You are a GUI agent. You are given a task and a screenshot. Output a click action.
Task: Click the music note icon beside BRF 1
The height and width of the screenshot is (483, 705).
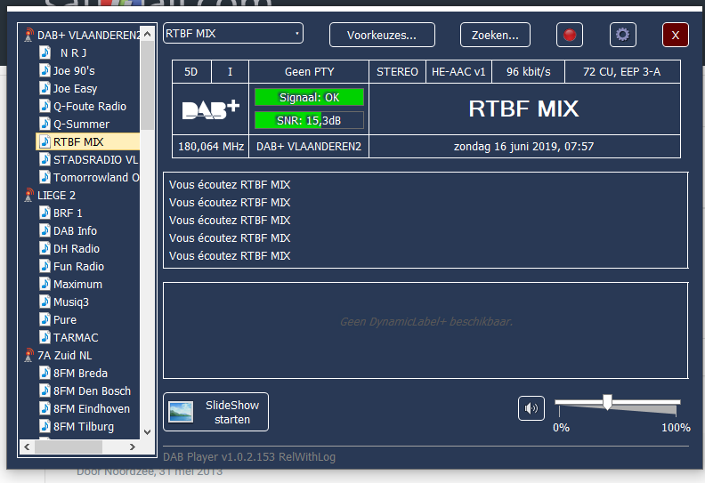(x=45, y=213)
